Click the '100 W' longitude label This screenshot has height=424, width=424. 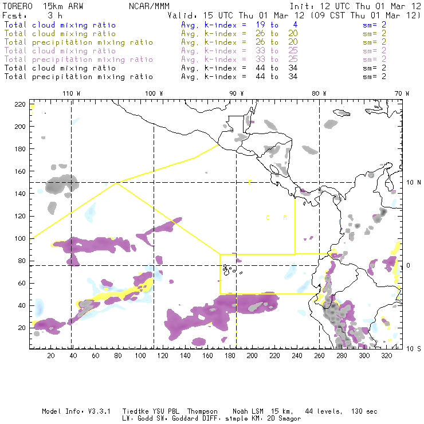click(x=154, y=93)
